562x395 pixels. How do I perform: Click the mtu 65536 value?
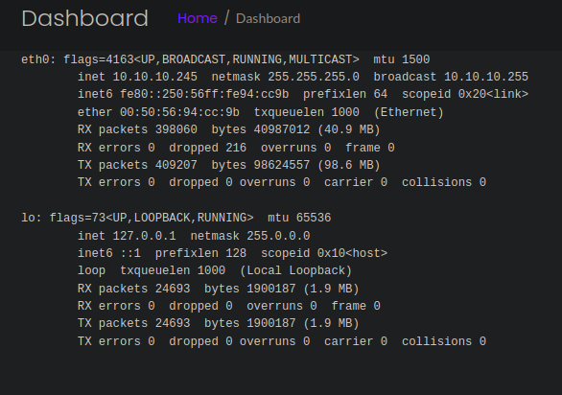(x=299, y=218)
